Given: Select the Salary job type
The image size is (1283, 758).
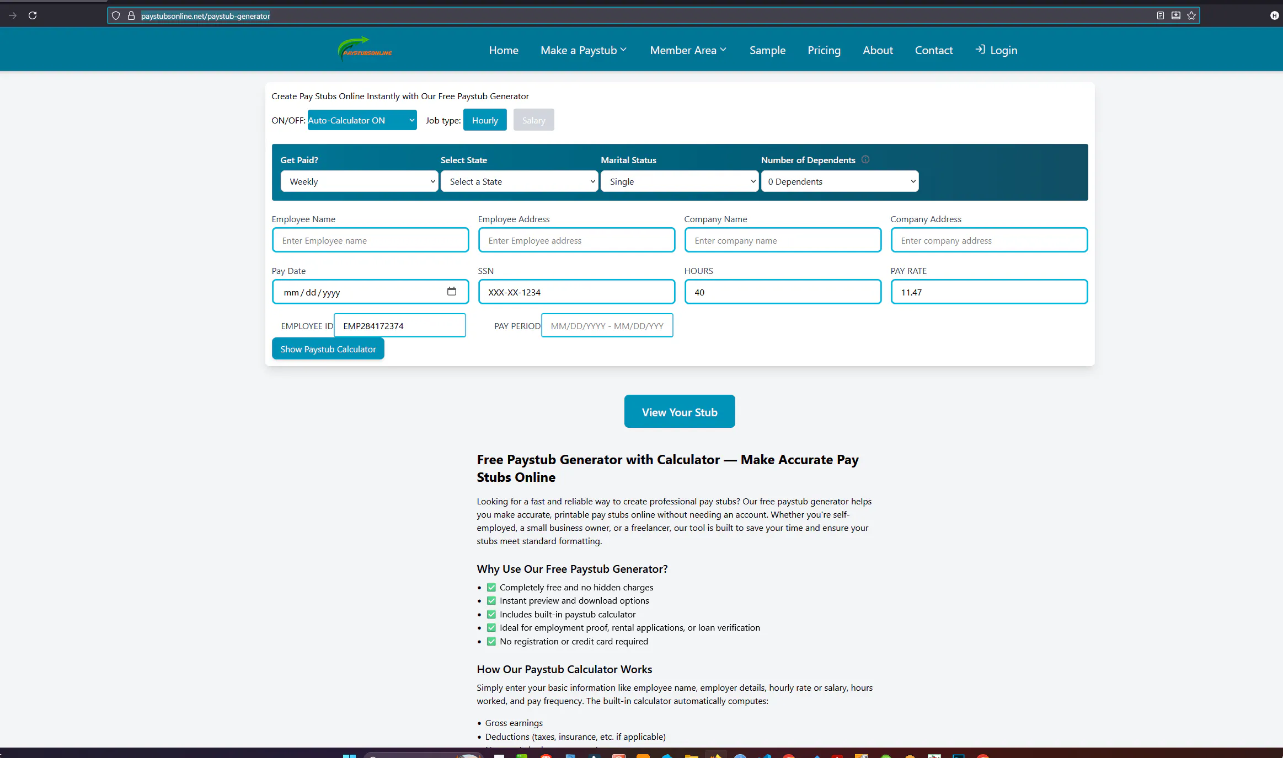Looking at the screenshot, I should pyautogui.click(x=533, y=120).
